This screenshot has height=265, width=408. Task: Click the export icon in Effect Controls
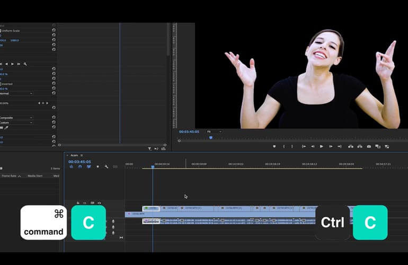tap(163, 149)
